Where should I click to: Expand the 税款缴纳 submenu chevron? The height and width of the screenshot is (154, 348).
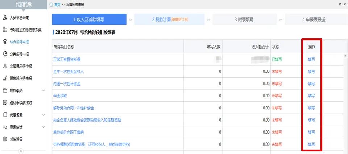(x=43, y=91)
